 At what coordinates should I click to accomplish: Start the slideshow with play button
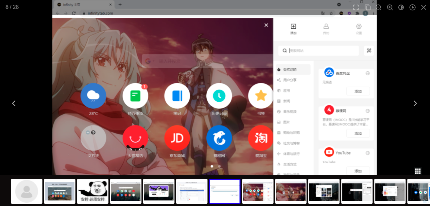point(412,7)
